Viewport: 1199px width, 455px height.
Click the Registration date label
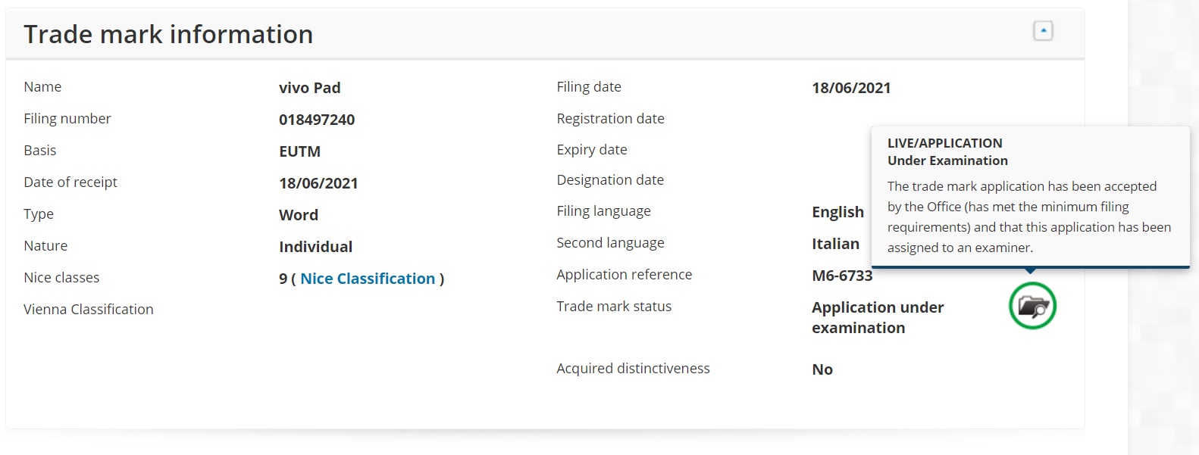(610, 118)
